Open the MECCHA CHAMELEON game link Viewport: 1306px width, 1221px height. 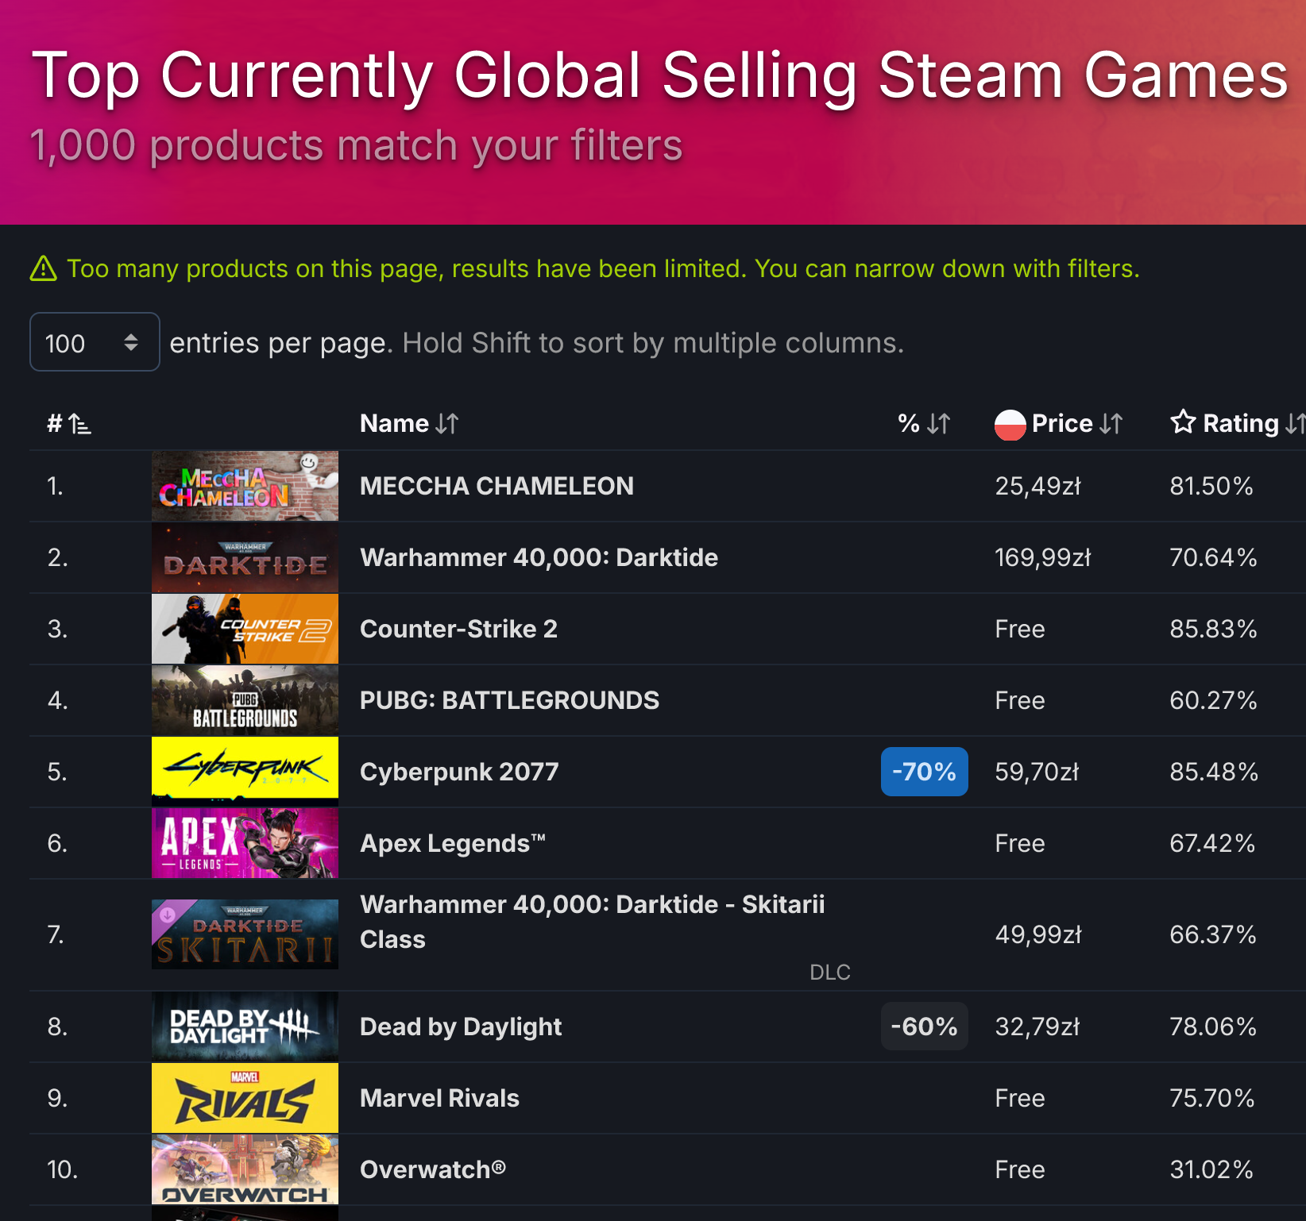[497, 486]
